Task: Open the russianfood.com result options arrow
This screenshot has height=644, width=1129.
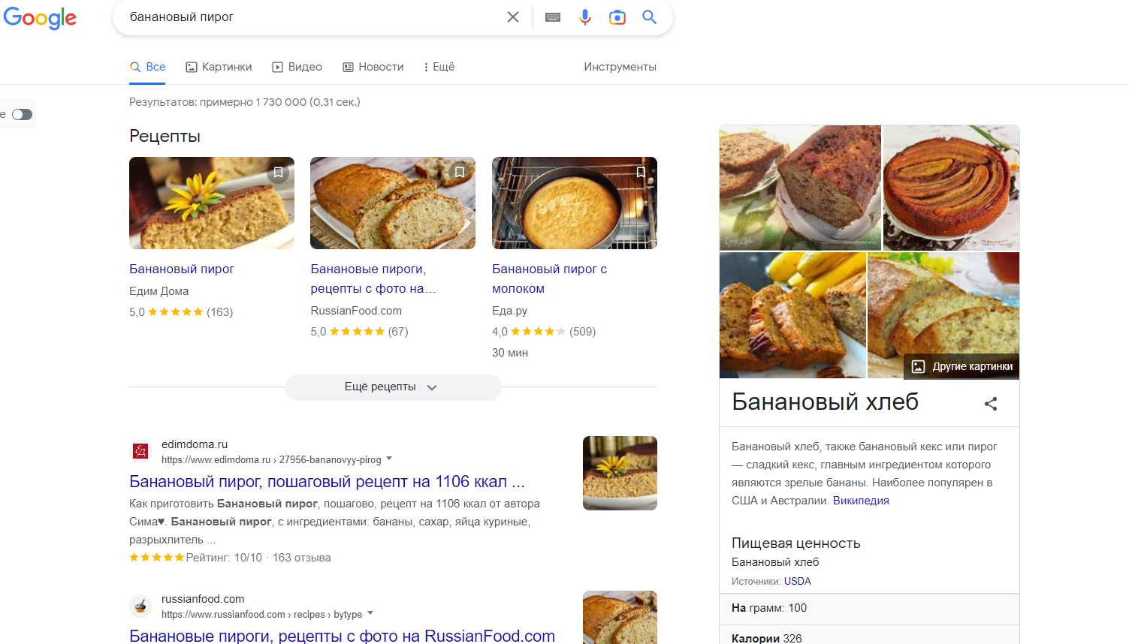Action: (370, 613)
